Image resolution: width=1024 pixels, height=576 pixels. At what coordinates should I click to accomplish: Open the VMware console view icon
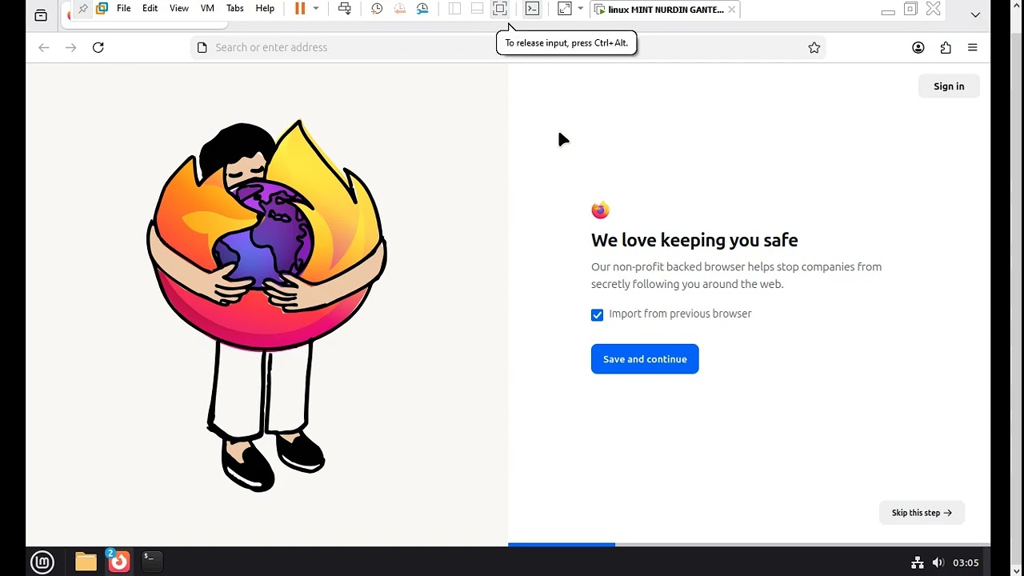point(532,9)
